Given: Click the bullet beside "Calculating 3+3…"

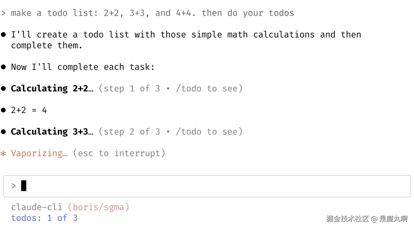Looking at the screenshot, I should (x=3, y=132).
